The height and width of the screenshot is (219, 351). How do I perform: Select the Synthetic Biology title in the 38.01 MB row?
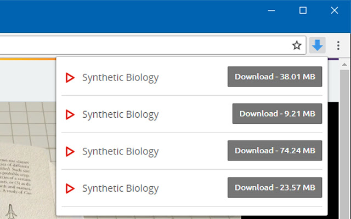click(120, 77)
